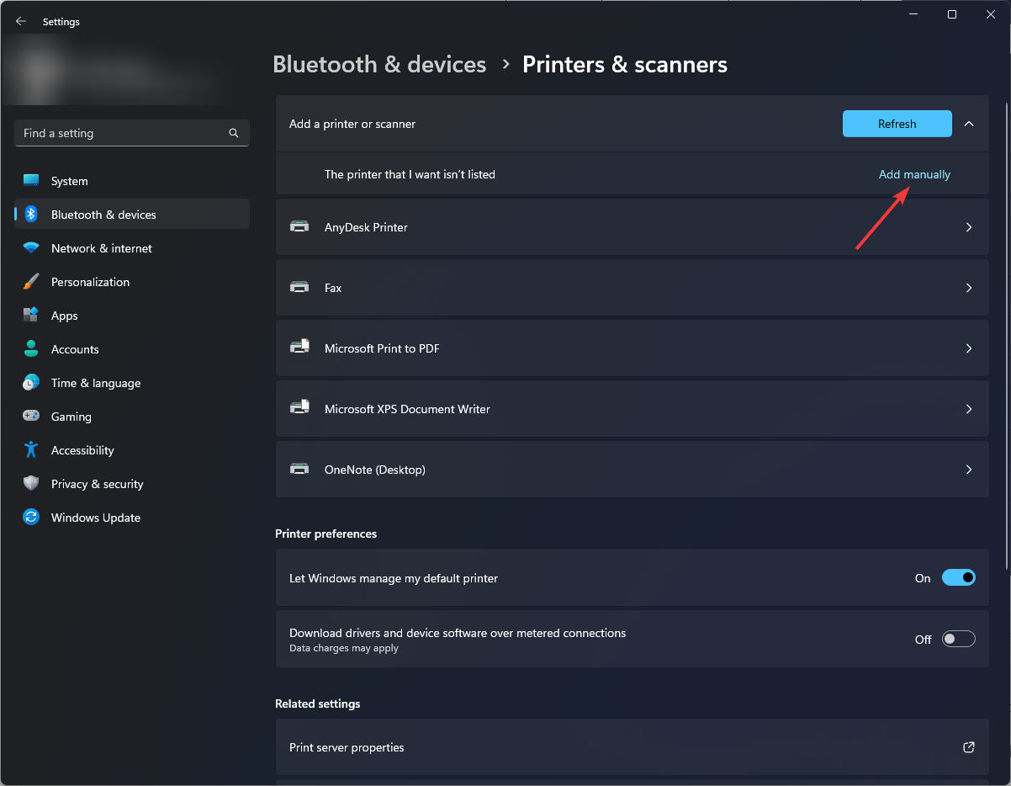
Task: Open AnyDesk Printer chevron arrow
Action: tap(969, 227)
